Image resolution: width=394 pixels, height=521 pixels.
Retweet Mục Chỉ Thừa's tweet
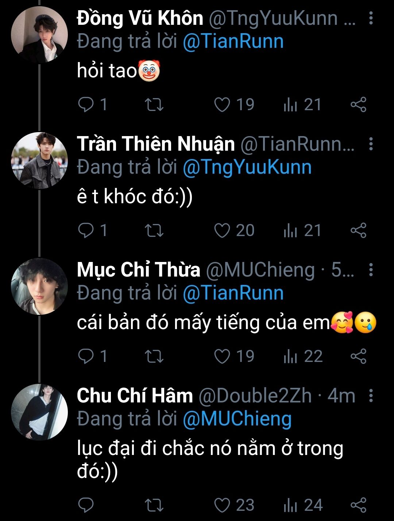154,356
